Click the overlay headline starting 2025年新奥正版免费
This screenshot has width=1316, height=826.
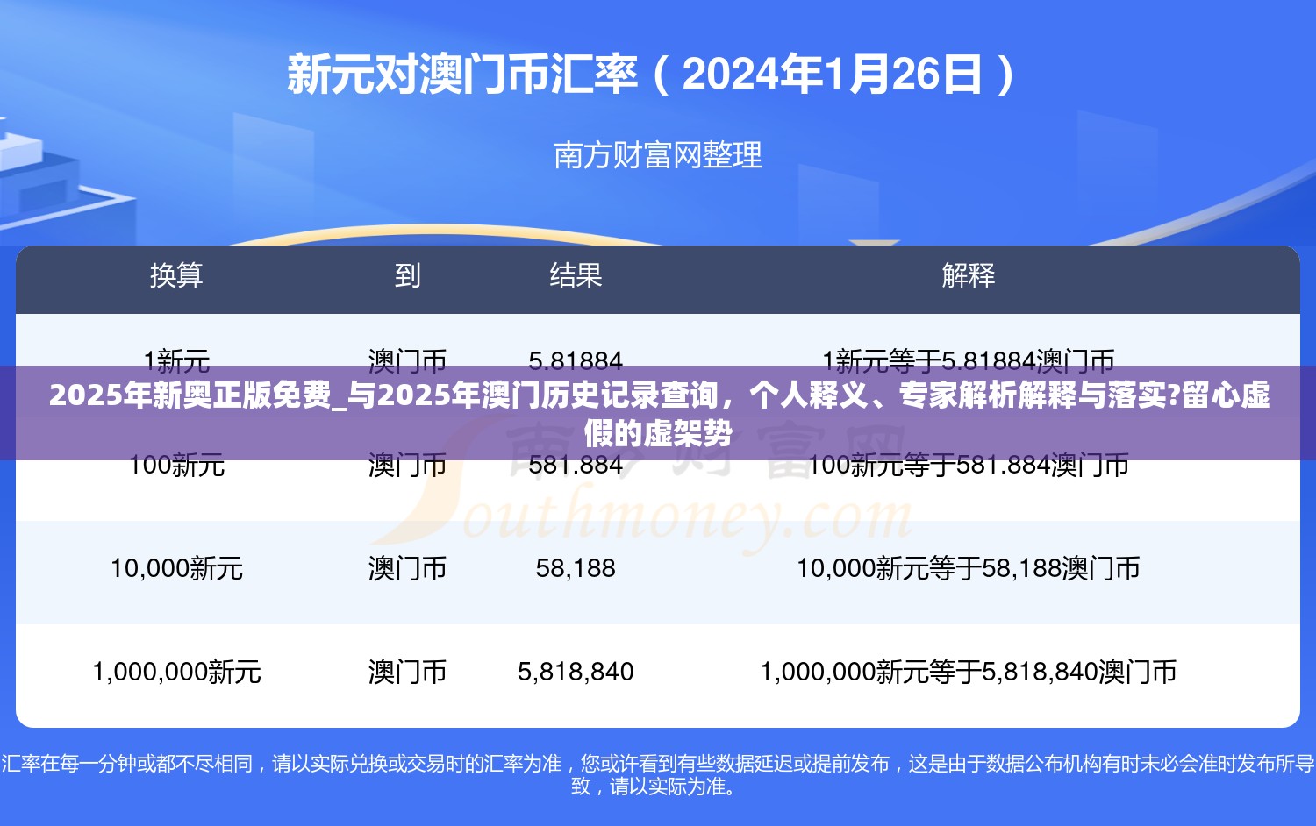[x=659, y=413]
